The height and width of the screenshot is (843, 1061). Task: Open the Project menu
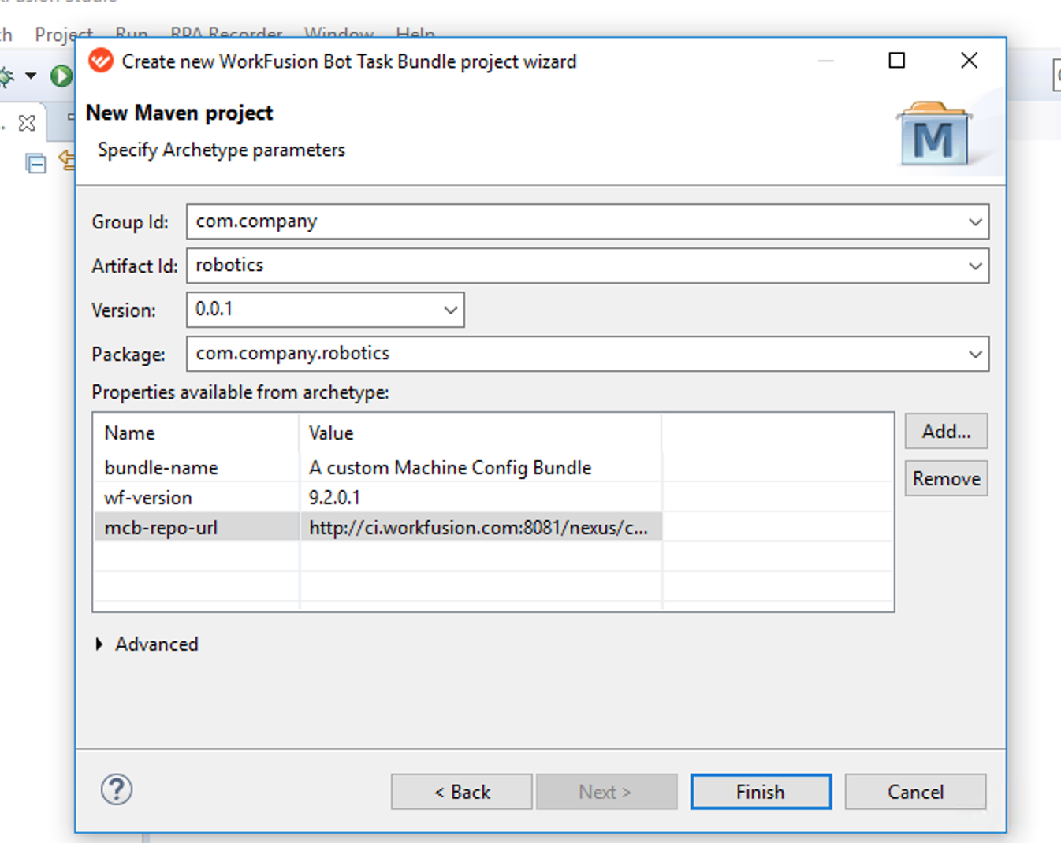coord(64,35)
